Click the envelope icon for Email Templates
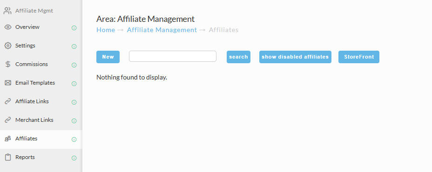 (8, 83)
